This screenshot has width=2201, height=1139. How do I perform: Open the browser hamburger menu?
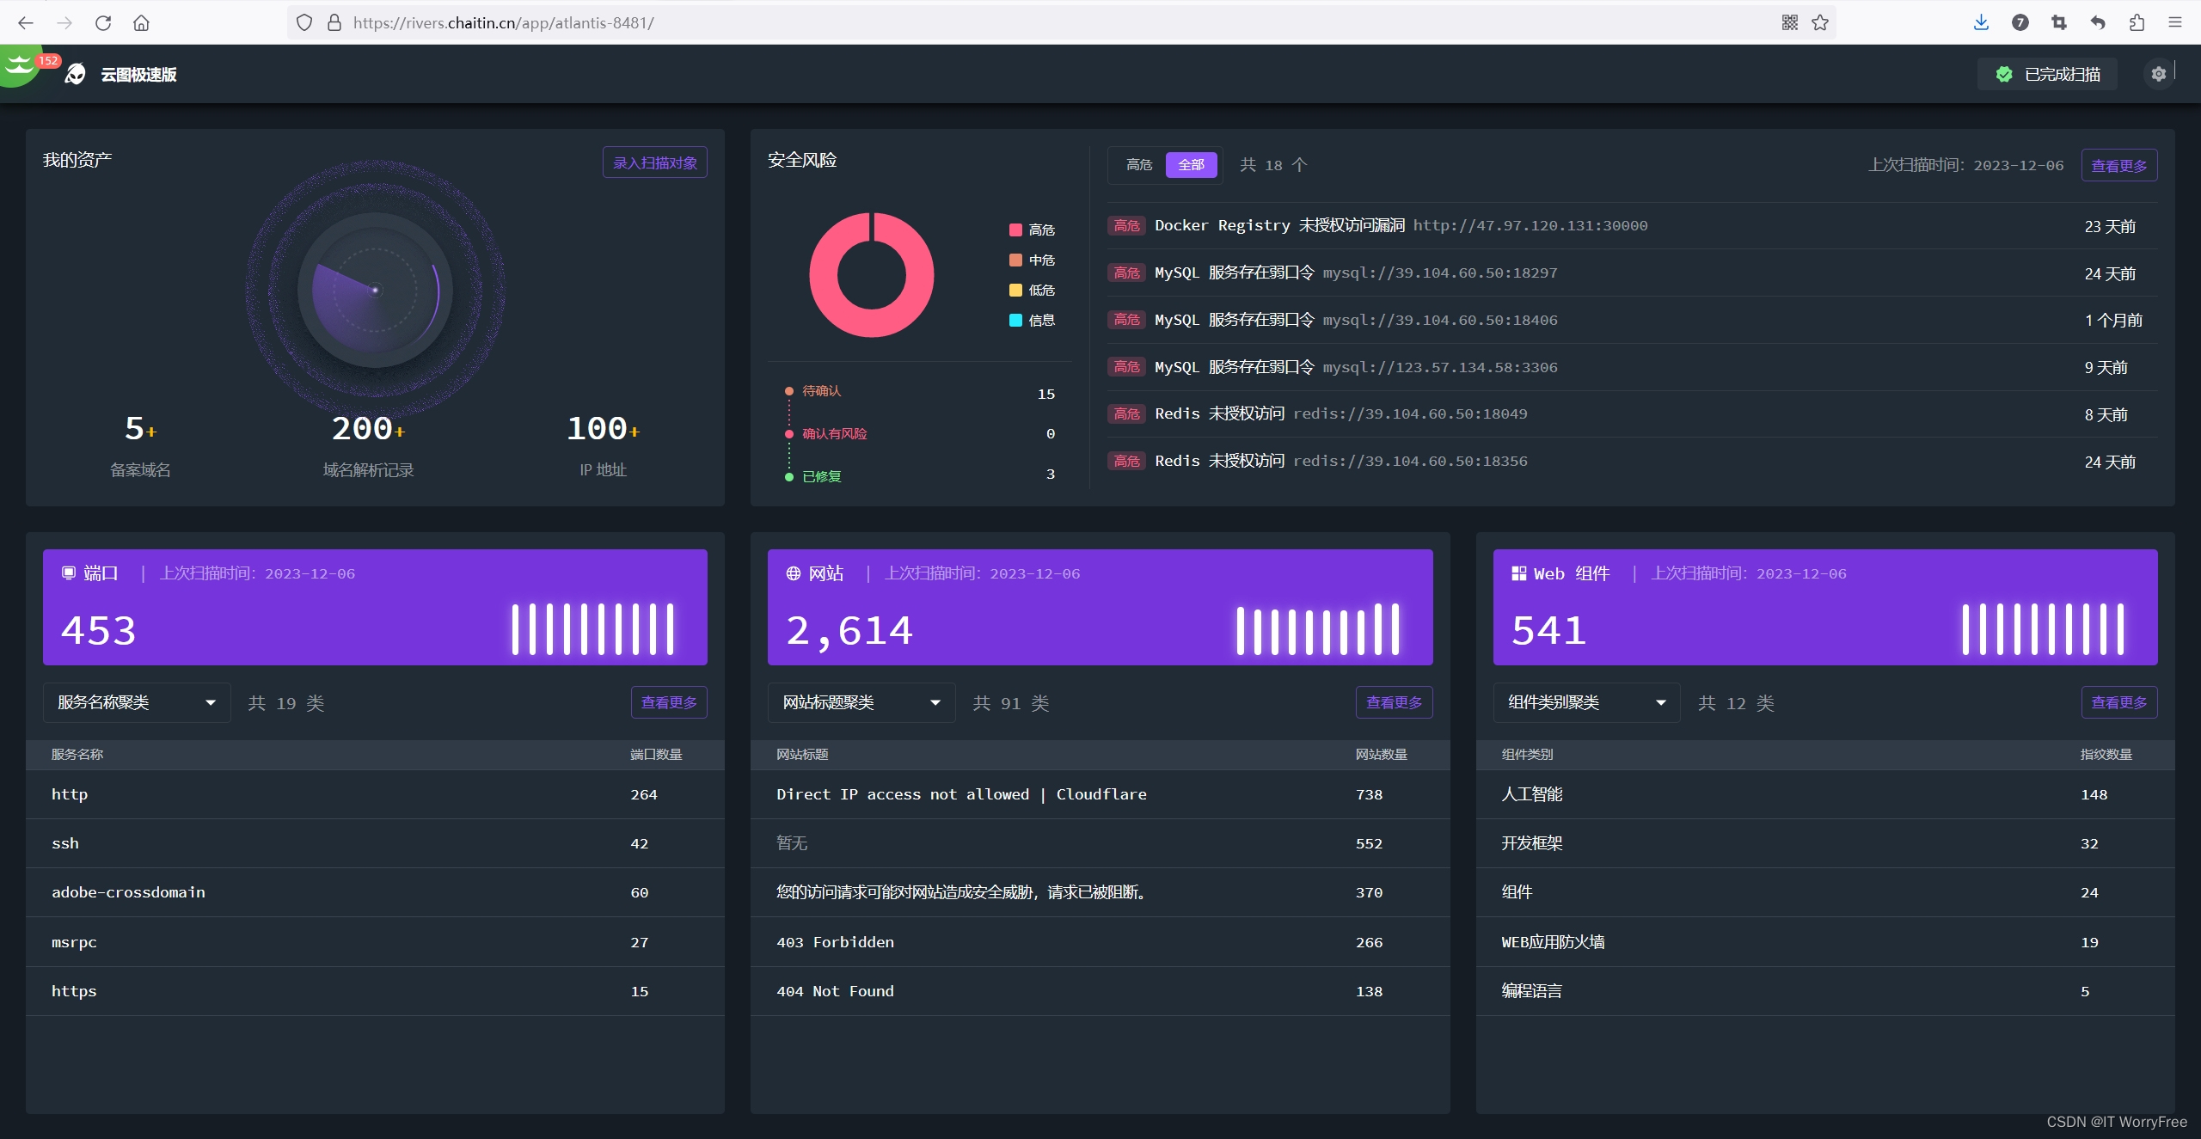point(2175,23)
